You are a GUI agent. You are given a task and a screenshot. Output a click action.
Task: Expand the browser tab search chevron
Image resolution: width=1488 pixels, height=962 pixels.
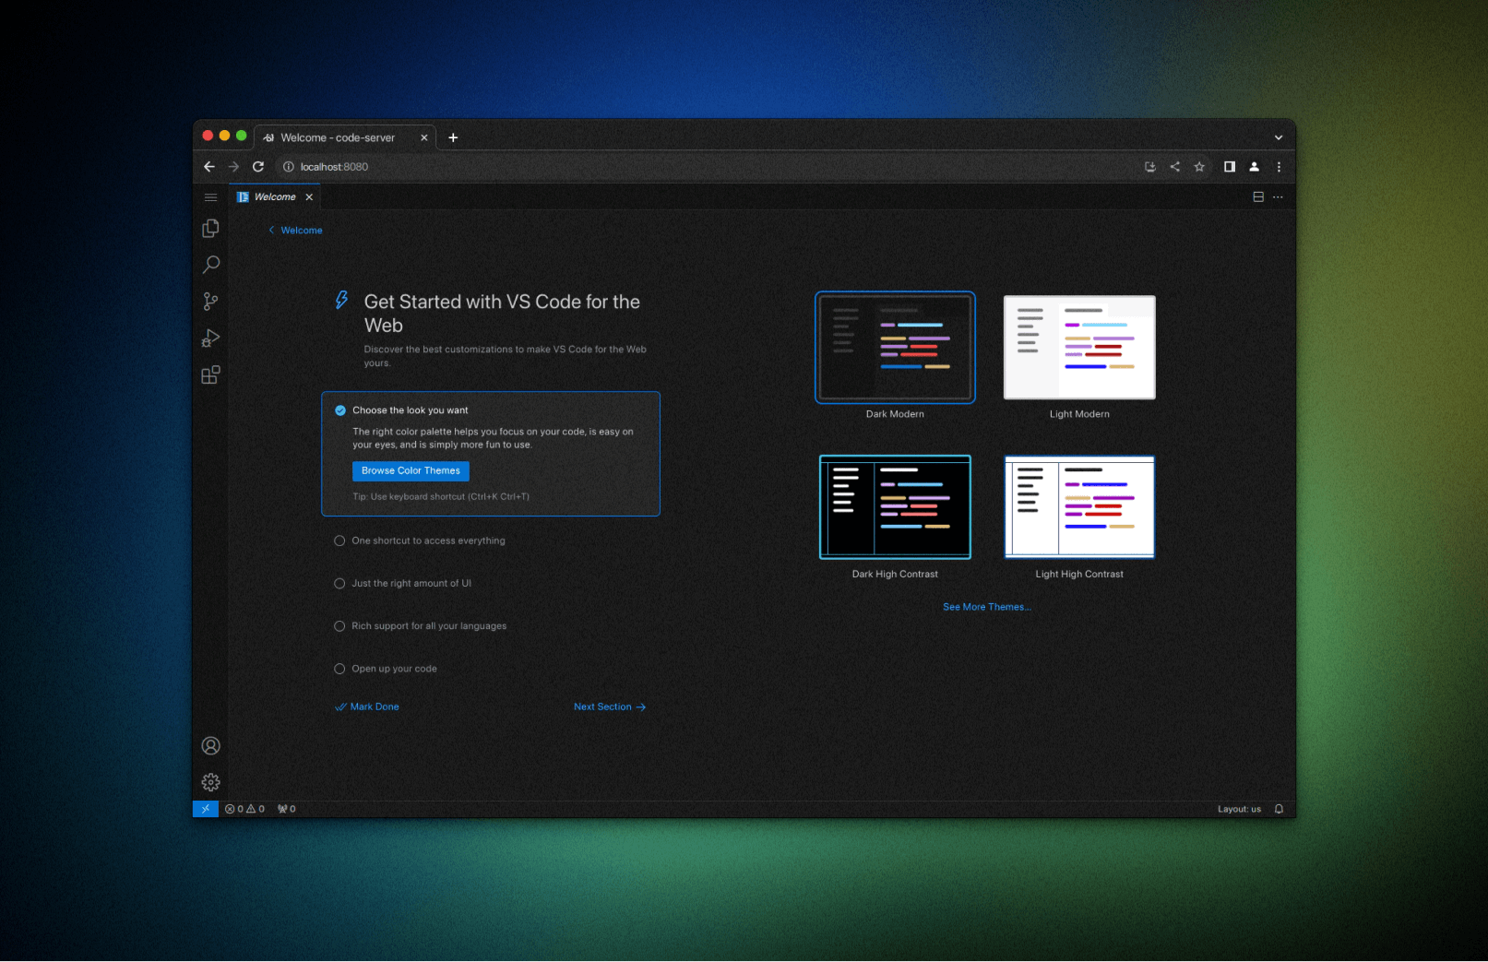pyautogui.click(x=1279, y=137)
